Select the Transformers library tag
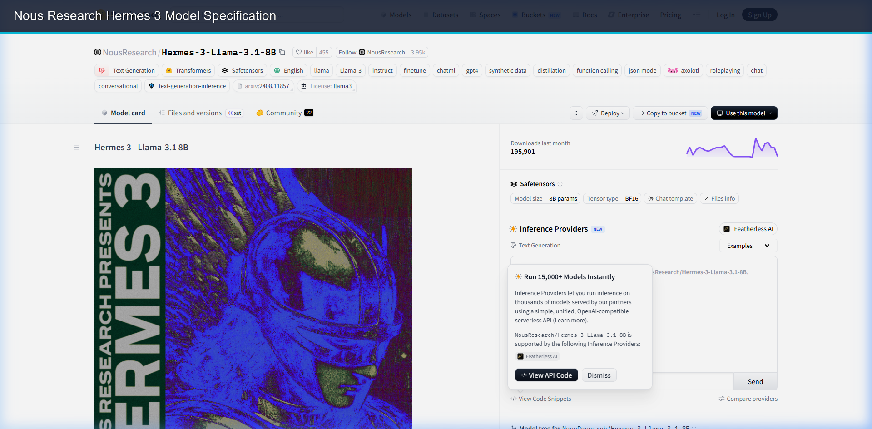872x429 pixels. click(x=188, y=70)
